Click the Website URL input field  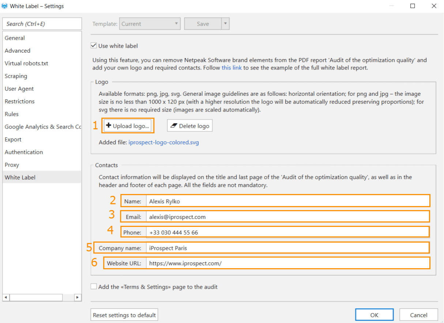(x=288, y=263)
